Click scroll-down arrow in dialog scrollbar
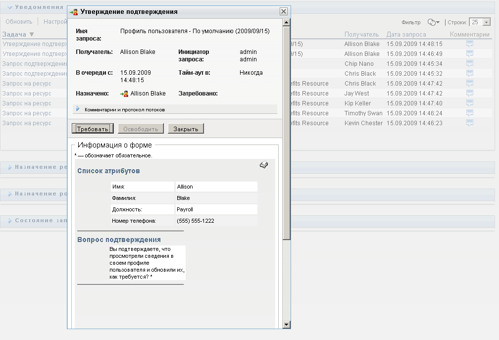Screen dimensions: 499x340 click(x=286, y=324)
